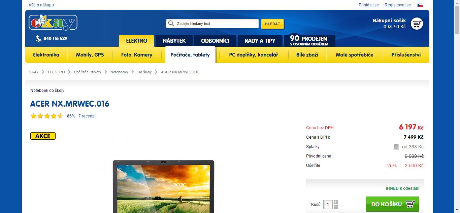Click the 840 116 529 phone number

tap(55, 38)
